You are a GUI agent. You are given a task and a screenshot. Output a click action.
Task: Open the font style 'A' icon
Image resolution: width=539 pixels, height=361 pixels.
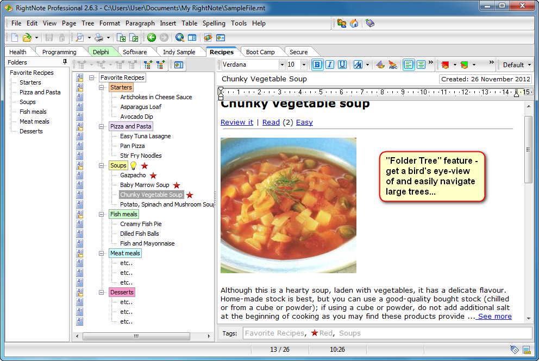tap(358, 65)
